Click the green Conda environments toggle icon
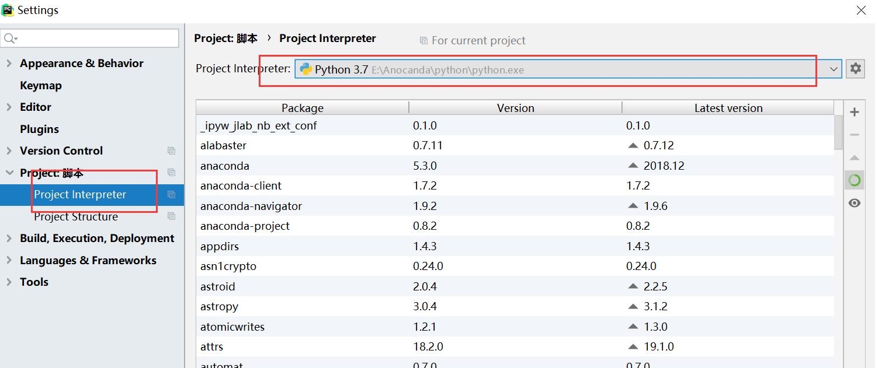The height and width of the screenshot is (368, 875). (x=855, y=181)
